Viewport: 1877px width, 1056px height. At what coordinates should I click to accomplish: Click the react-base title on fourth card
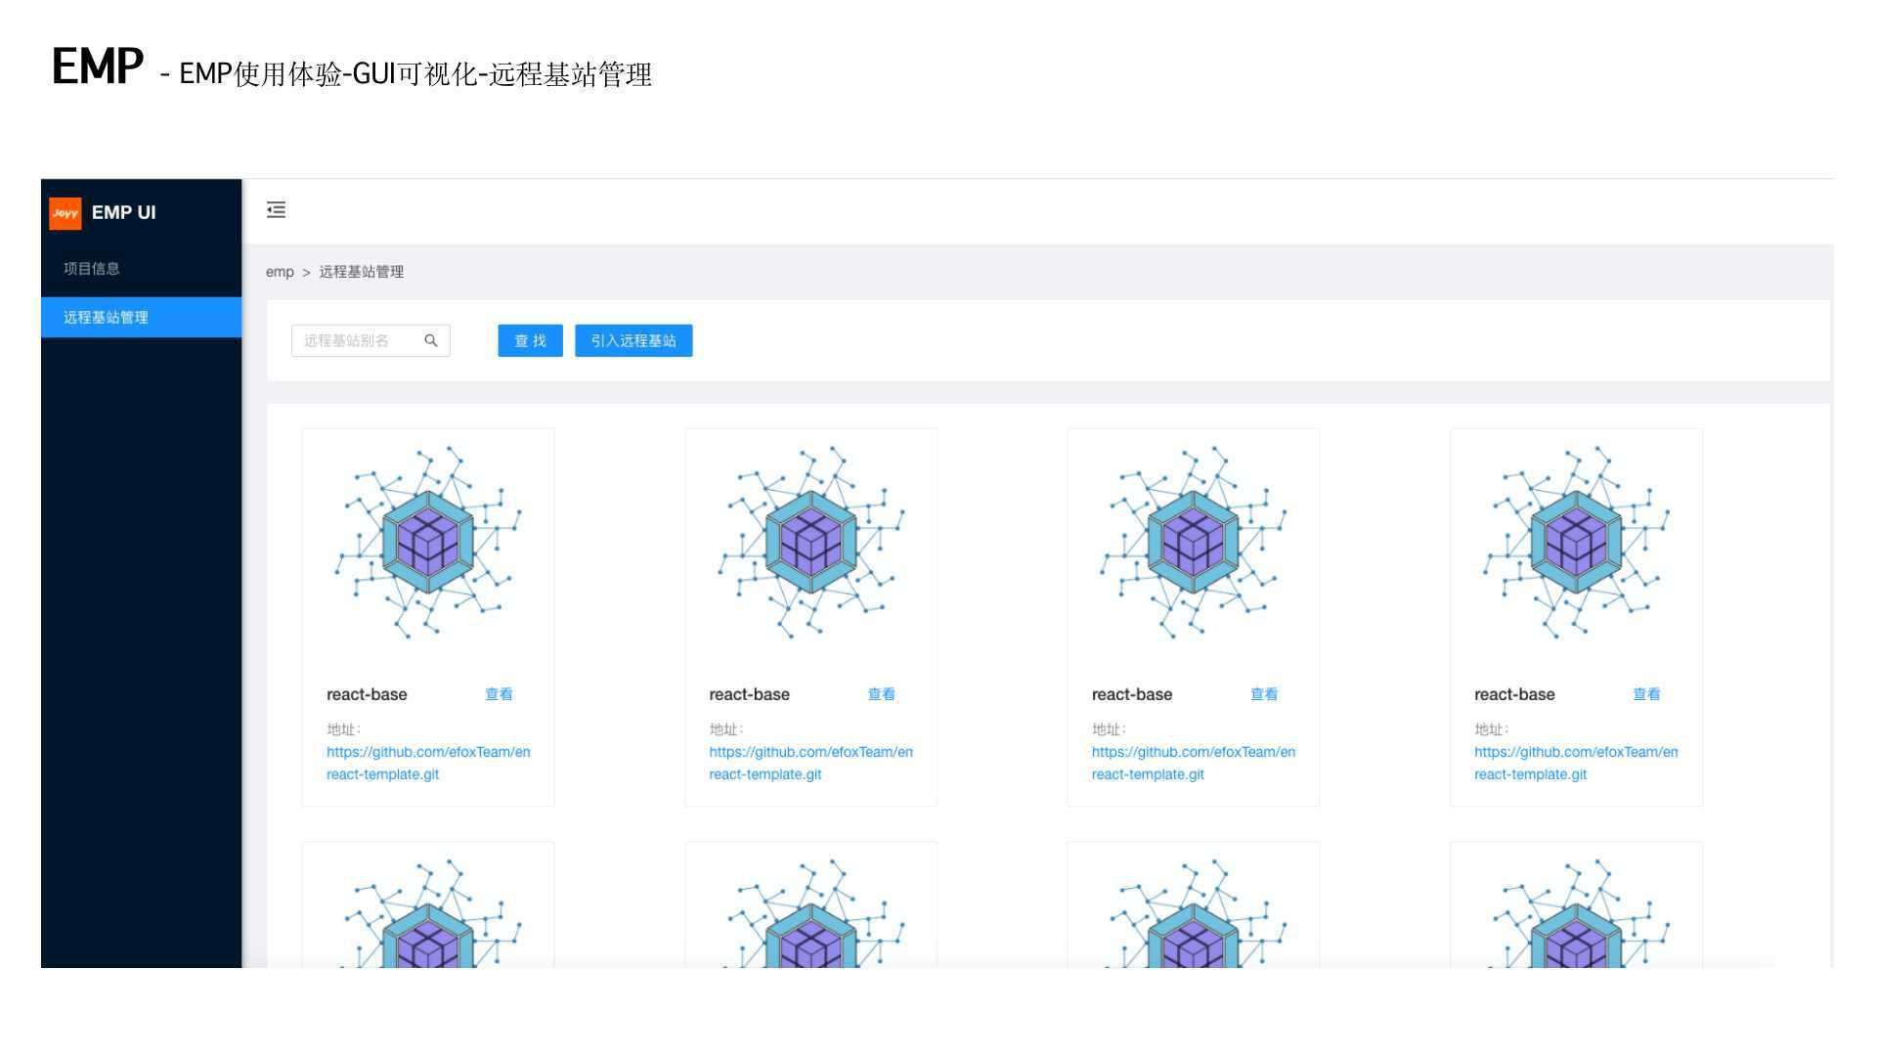[1514, 694]
